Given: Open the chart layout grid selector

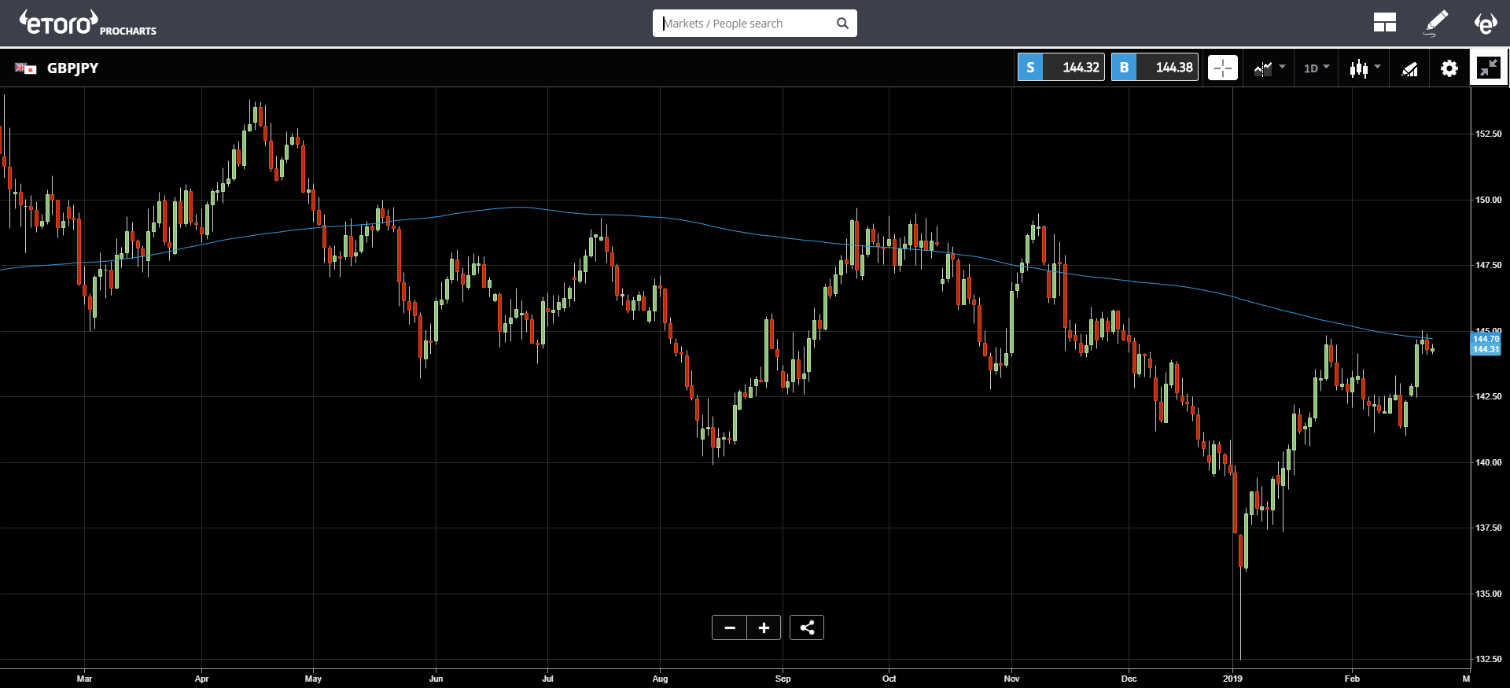Looking at the screenshot, I should click(1384, 24).
